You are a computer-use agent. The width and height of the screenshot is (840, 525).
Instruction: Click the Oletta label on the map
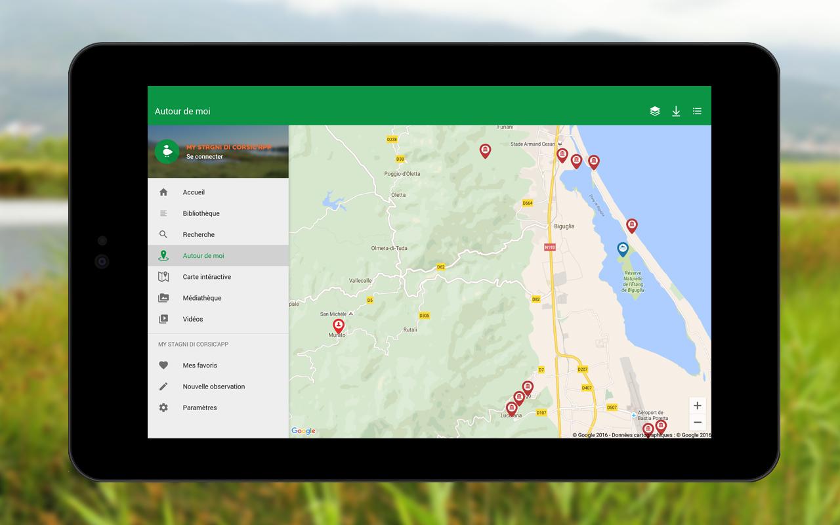pos(398,195)
